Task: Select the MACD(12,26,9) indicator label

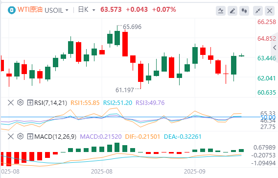Action: pyautogui.click(x=55, y=137)
